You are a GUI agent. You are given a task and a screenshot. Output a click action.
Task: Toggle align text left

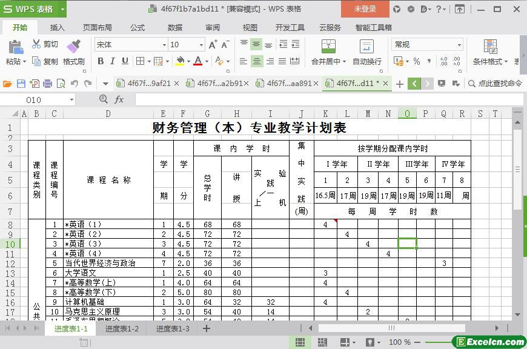(x=244, y=61)
